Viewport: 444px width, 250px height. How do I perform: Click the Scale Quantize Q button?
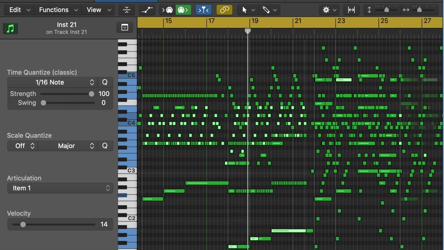(x=105, y=146)
